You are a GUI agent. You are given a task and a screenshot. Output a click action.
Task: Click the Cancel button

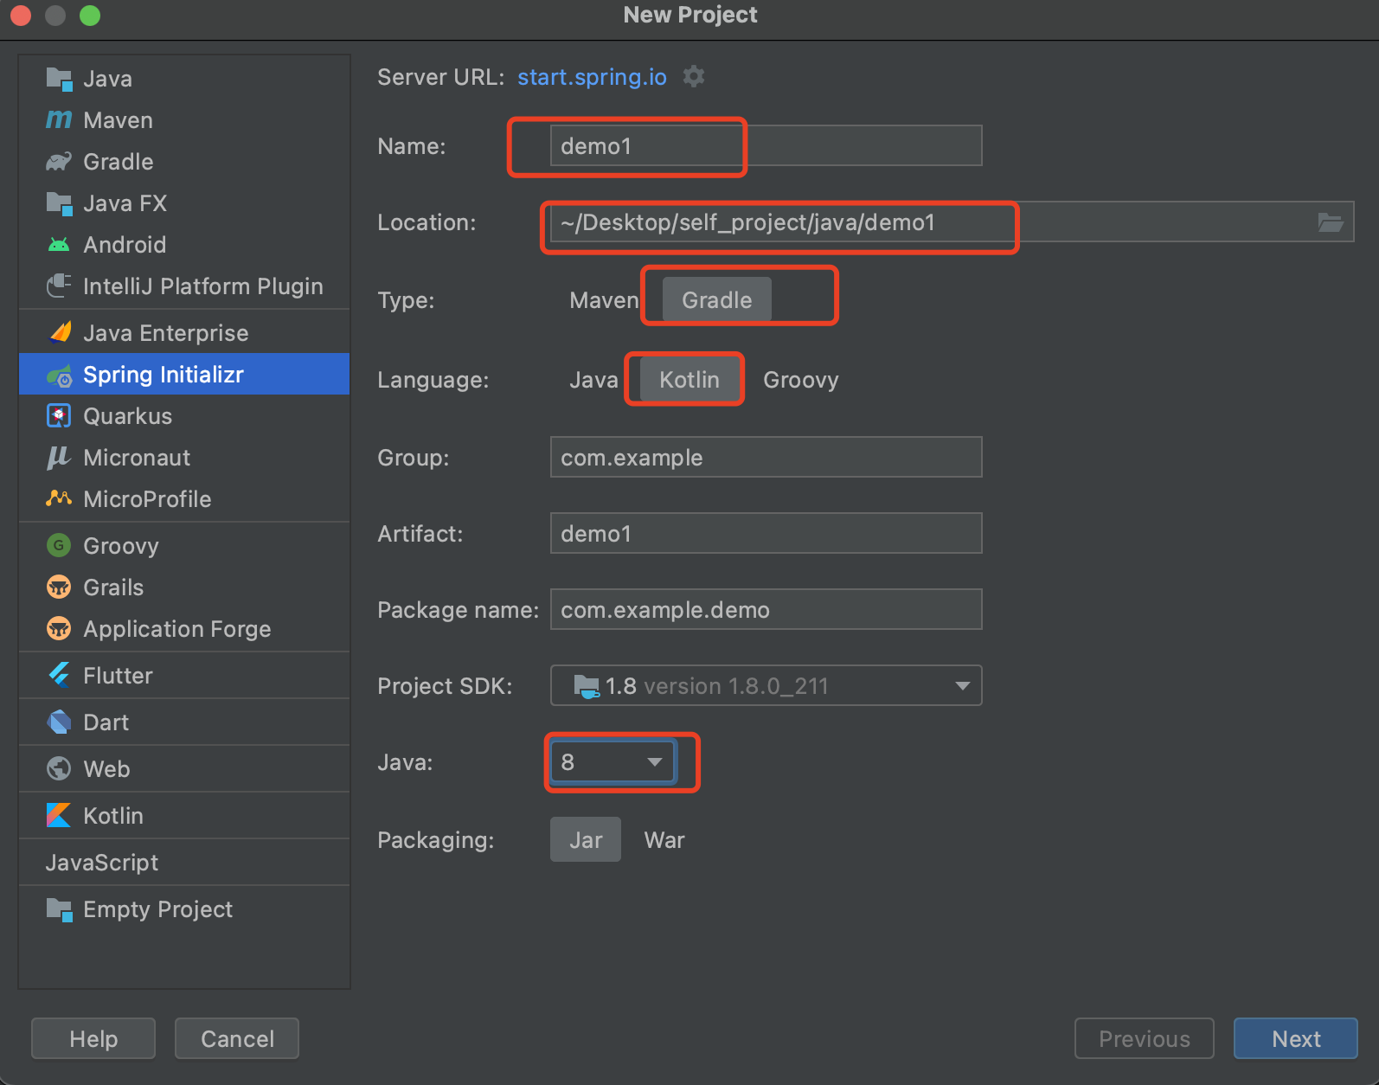pyautogui.click(x=237, y=1038)
